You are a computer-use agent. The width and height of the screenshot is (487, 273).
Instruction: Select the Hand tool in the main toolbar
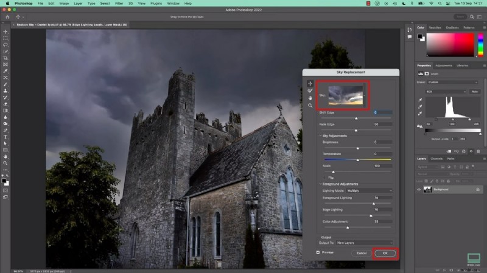click(5, 157)
